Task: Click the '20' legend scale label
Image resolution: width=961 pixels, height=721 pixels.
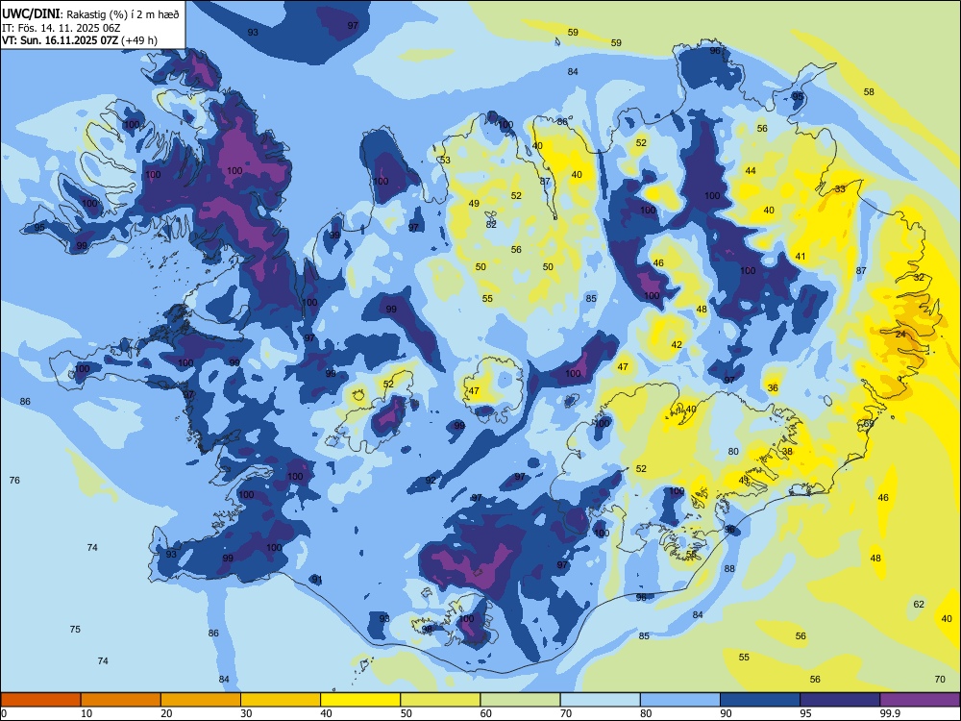Action: coord(166,713)
